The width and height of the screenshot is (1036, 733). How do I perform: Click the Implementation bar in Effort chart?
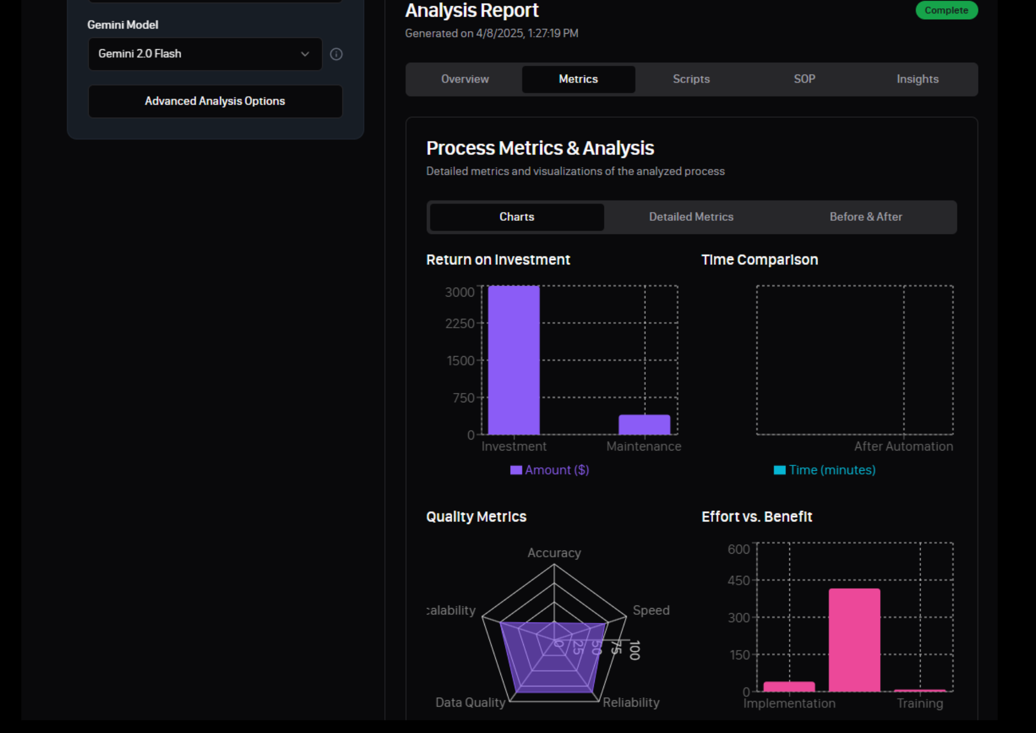coord(789,687)
